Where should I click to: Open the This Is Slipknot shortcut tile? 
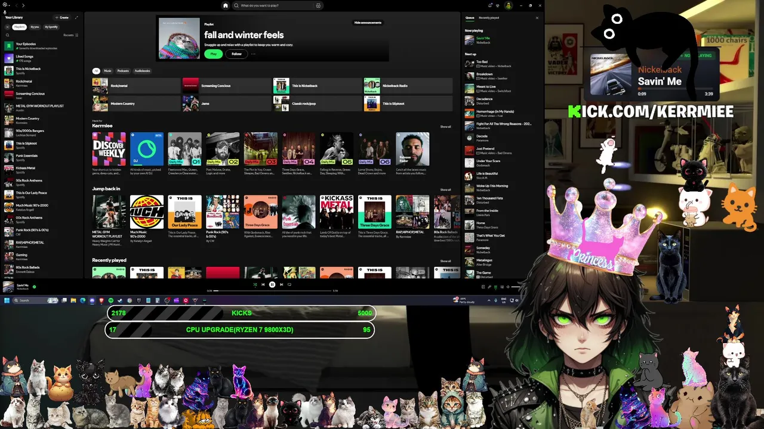pos(408,104)
